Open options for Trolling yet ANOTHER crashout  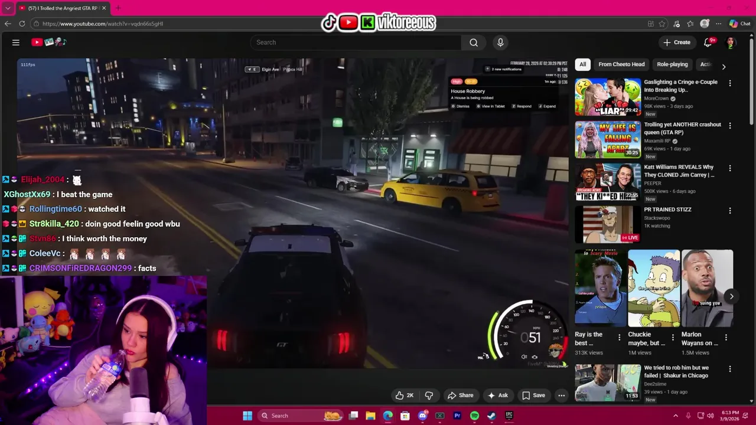730,126
